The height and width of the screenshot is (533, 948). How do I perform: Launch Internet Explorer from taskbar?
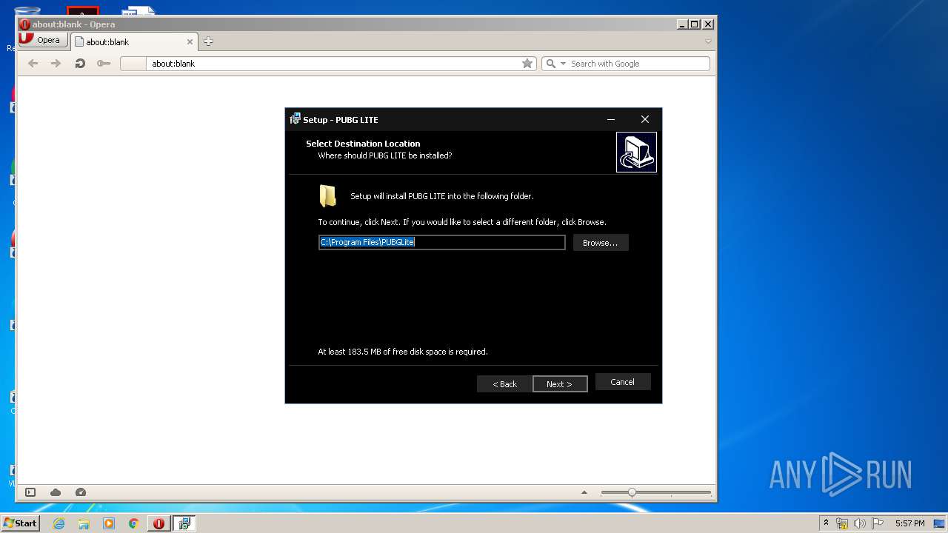59,523
